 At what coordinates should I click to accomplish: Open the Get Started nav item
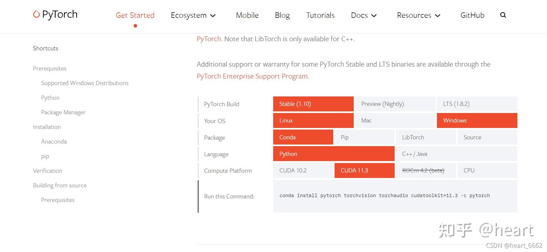(135, 15)
